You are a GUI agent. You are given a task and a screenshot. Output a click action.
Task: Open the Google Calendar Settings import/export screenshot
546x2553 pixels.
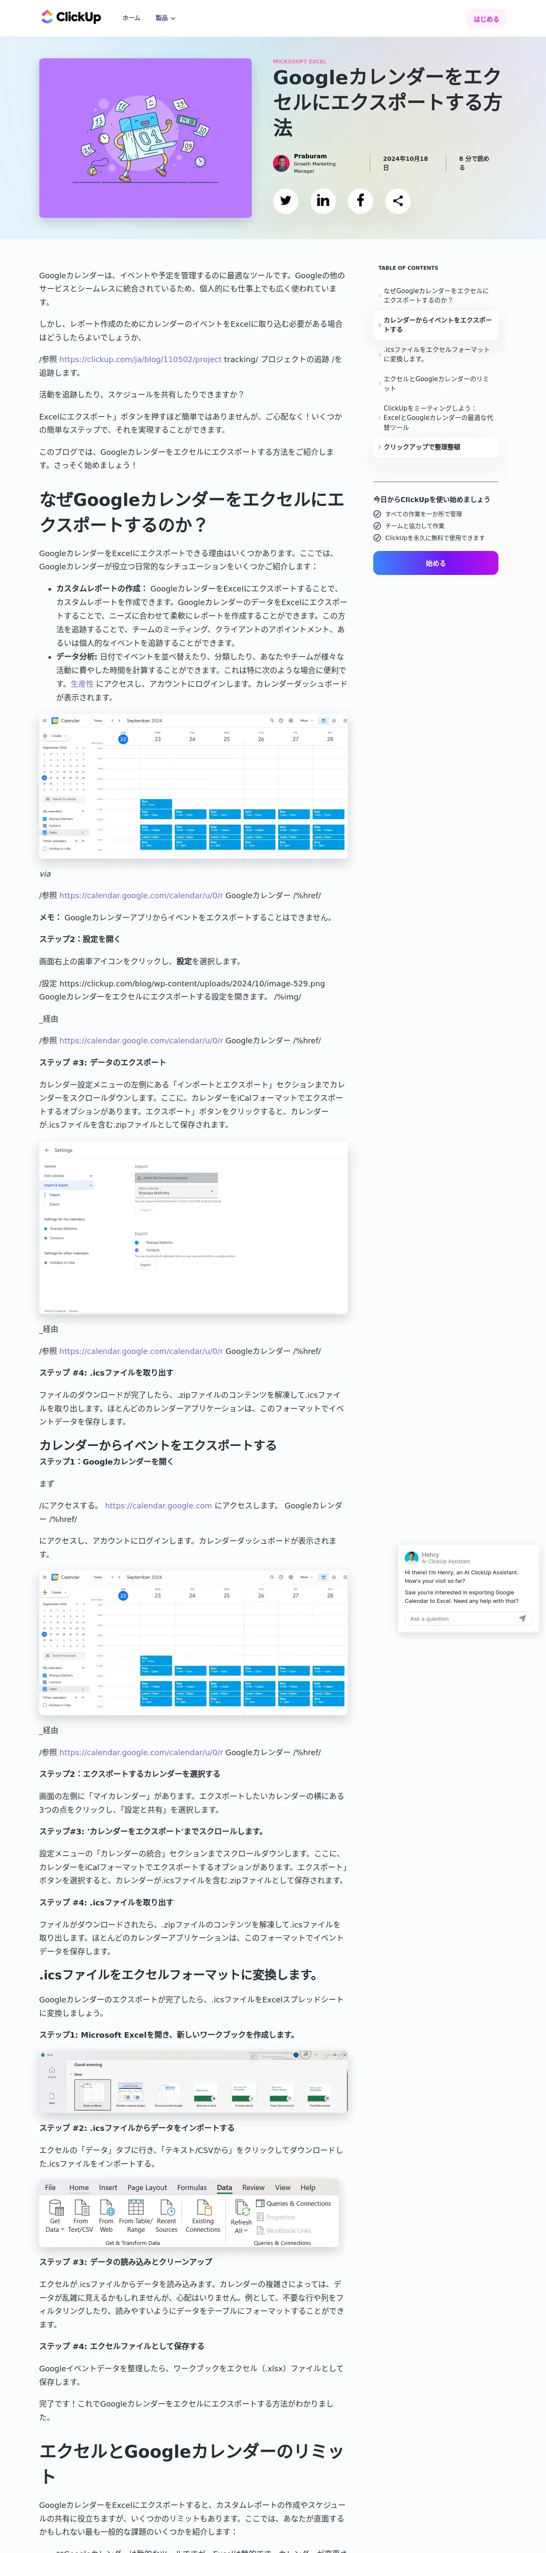coord(193,1229)
